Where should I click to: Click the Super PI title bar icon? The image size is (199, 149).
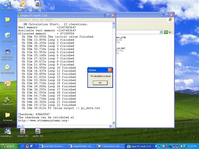click(20, 15)
